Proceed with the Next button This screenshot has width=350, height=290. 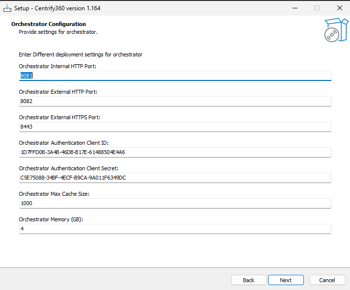click(286, 280)
